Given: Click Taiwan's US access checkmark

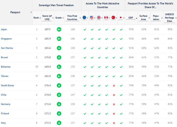Looking at the screenshot, I should (92, 76).
